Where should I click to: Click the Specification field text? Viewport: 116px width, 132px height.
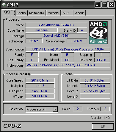68,49
